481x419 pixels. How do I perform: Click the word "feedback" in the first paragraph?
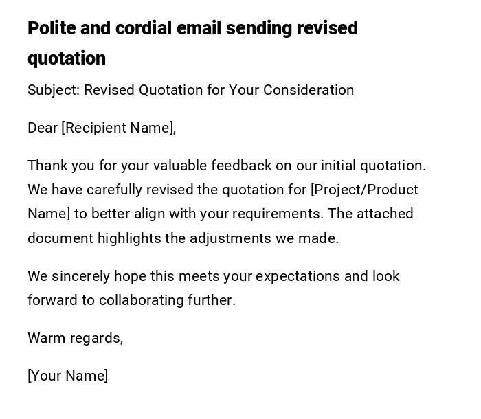click(x=241, y=166)
